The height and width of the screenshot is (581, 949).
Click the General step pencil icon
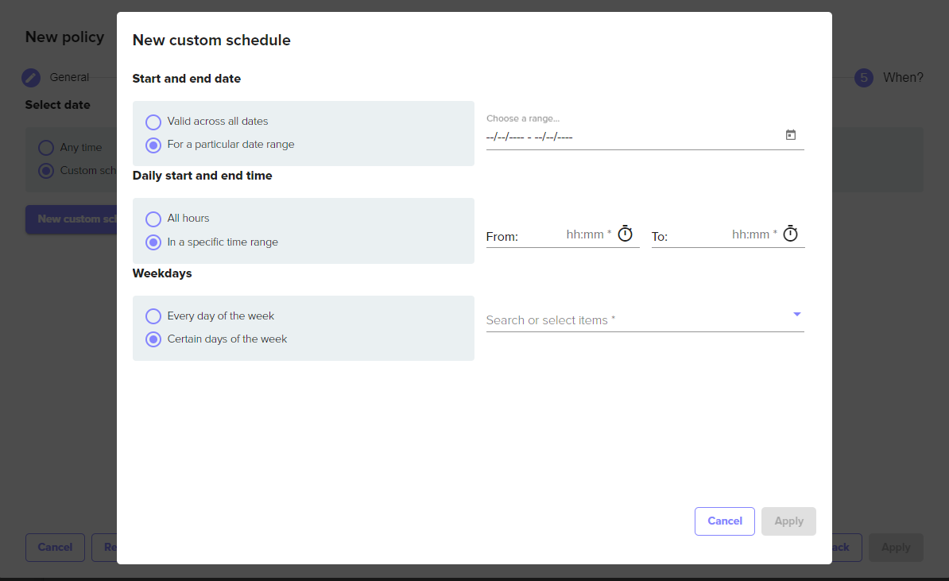coord(31,77)
